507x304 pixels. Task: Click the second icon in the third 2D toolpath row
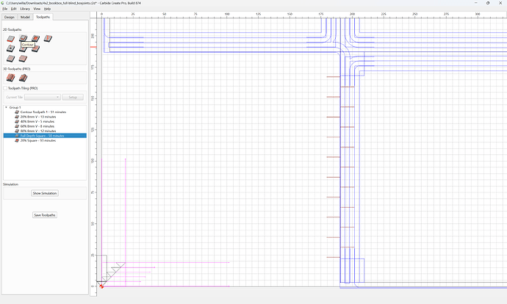point(23,59)
